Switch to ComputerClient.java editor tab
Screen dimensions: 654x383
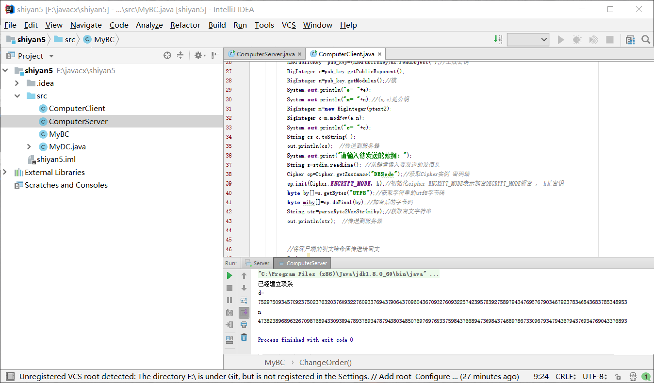346,54
